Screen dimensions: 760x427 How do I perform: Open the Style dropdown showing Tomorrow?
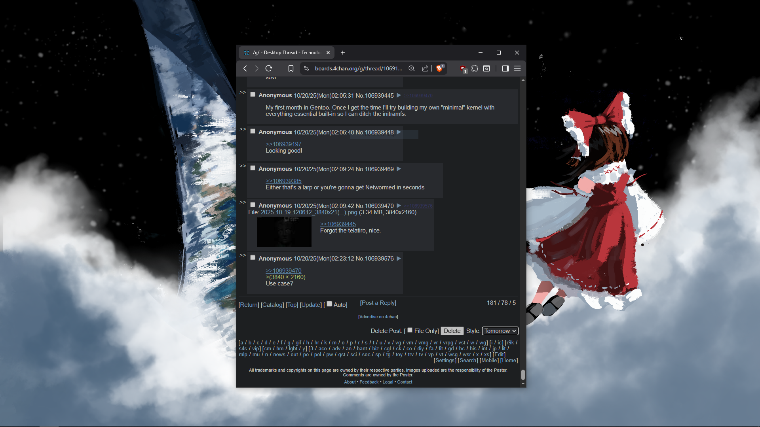click(500, 331)
